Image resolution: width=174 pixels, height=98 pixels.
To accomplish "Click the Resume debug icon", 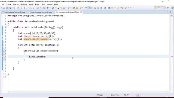I will [18, 8].
